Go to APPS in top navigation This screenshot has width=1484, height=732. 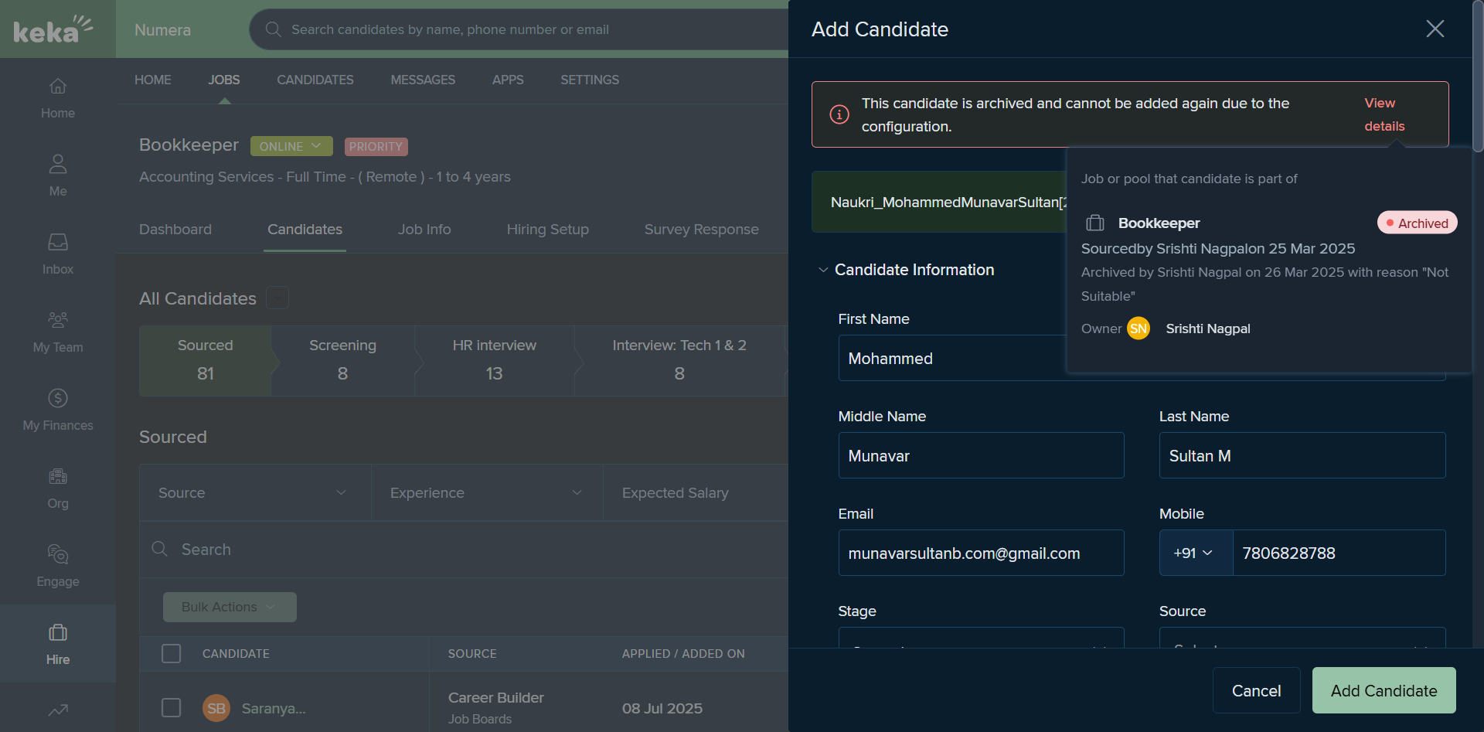[x=508, y=80]
